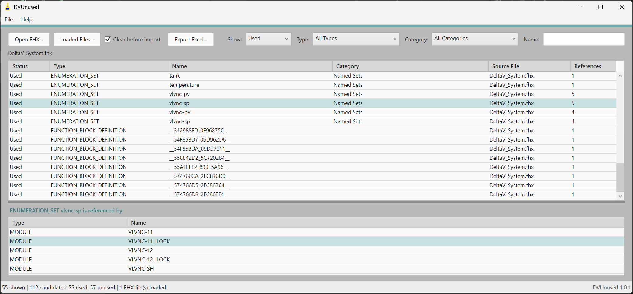The image size is (633, 294).
Task: Sort by the Source File column header
Action: (529, 66)
